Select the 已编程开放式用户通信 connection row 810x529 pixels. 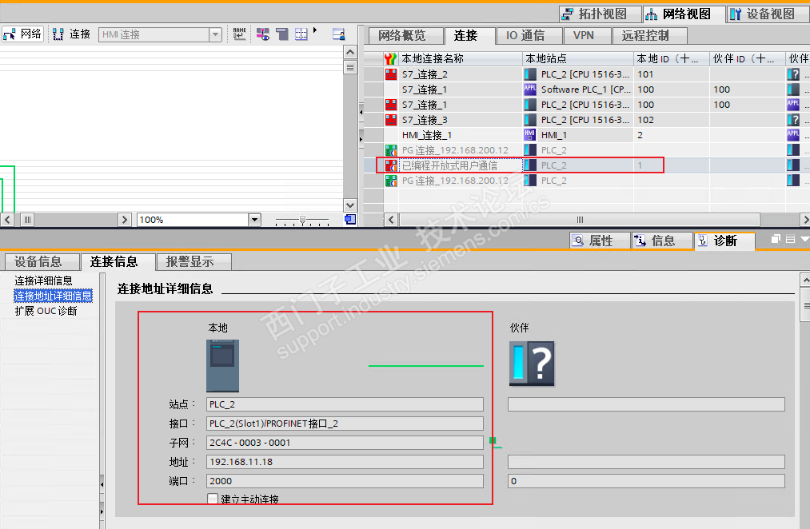coord(586,165)
